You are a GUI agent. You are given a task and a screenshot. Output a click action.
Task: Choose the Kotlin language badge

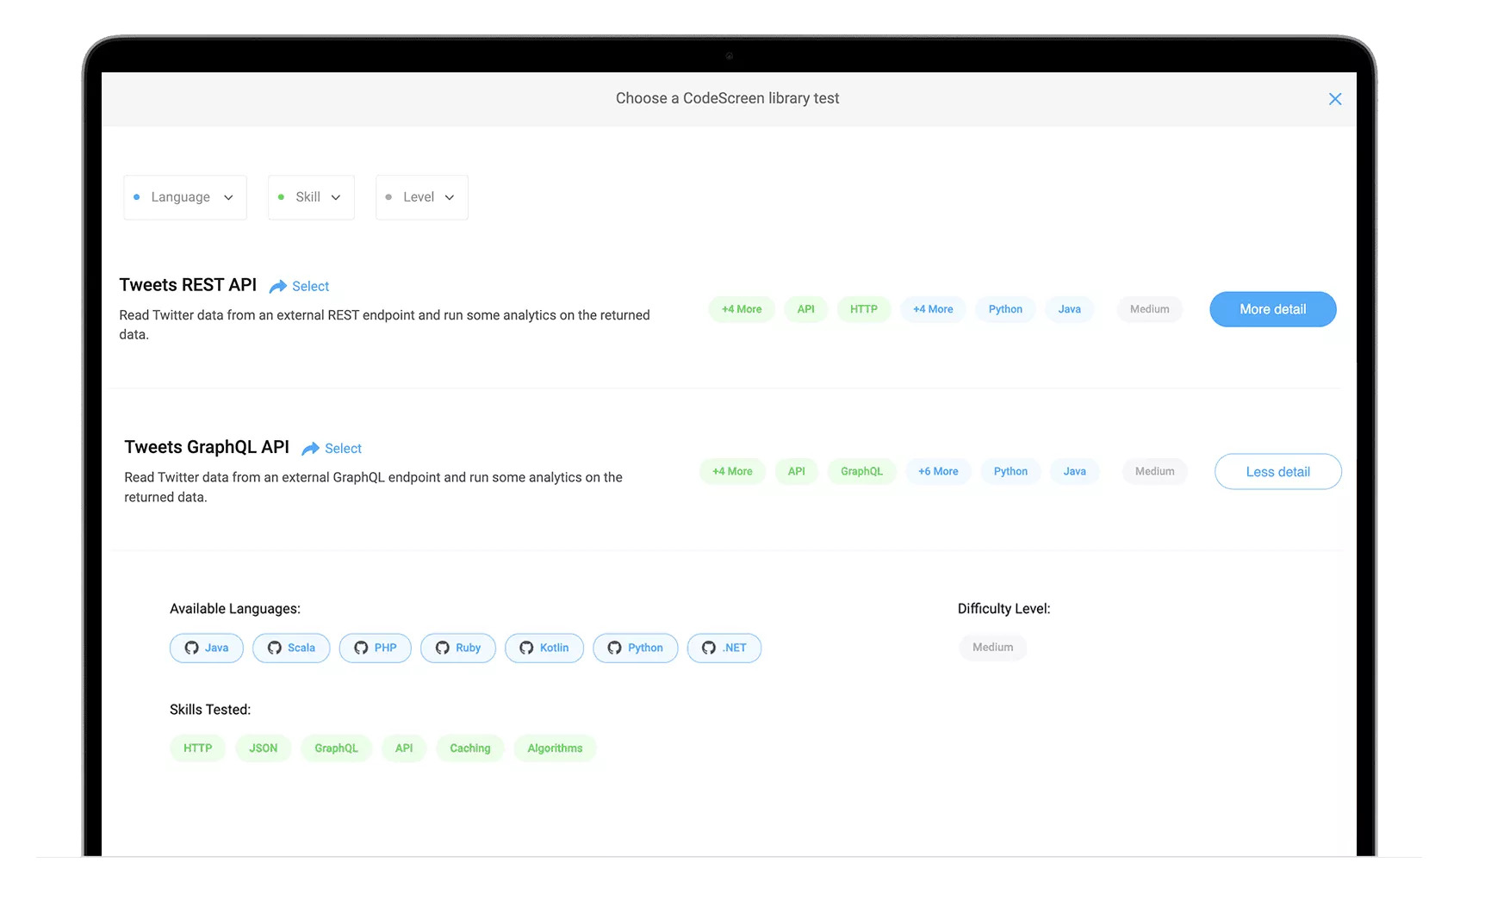coord(544,648)
